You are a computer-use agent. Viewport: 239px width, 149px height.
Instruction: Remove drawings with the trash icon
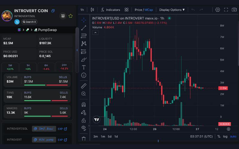[x=84, y=139]
